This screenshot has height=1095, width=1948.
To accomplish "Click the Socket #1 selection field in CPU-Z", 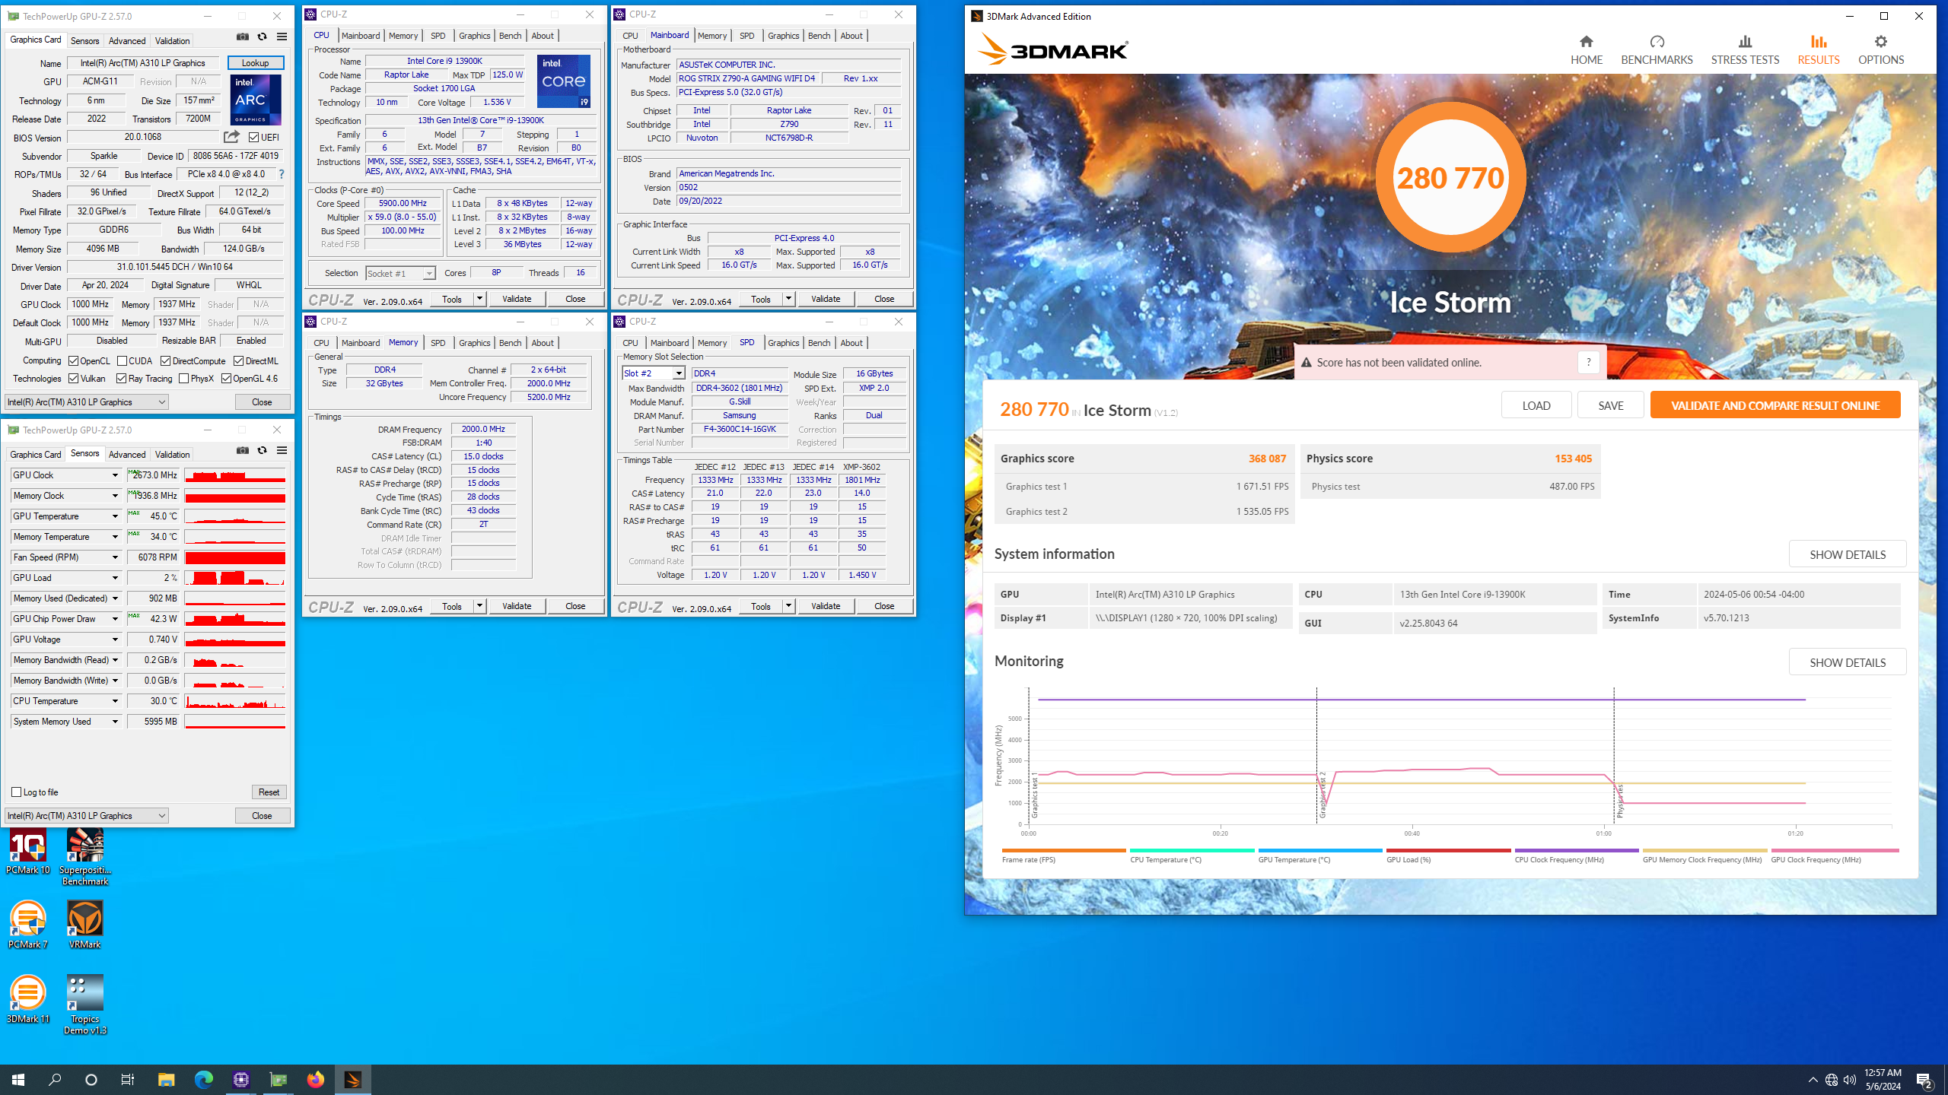I will tap(400, 274).
